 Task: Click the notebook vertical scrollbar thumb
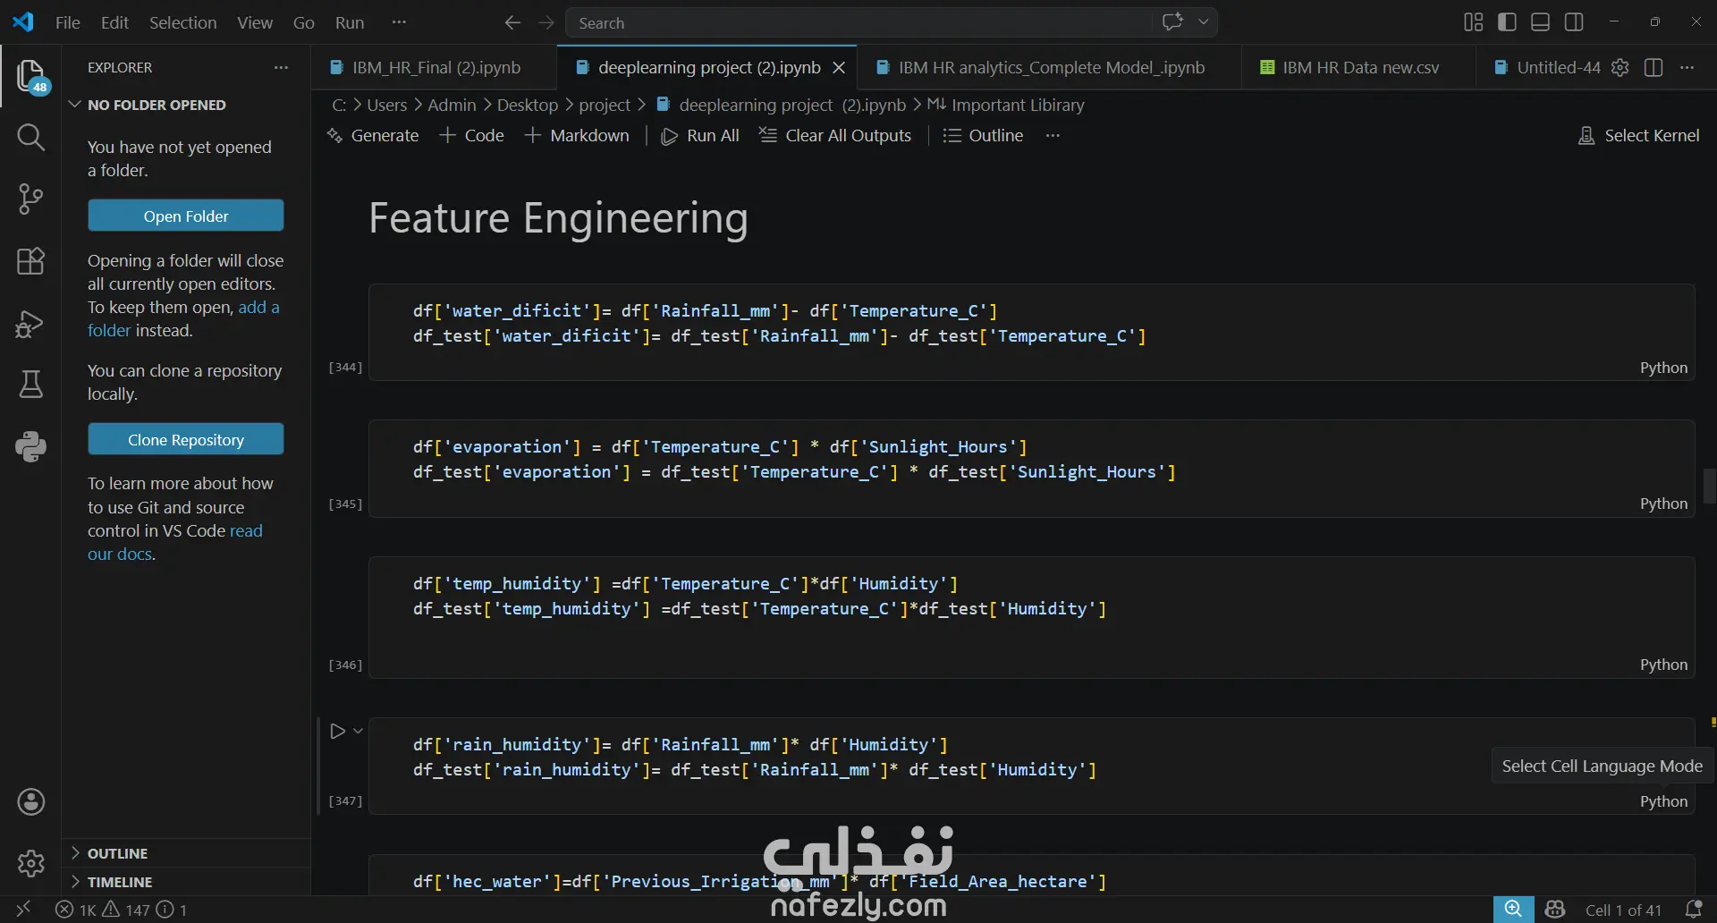1710,487
